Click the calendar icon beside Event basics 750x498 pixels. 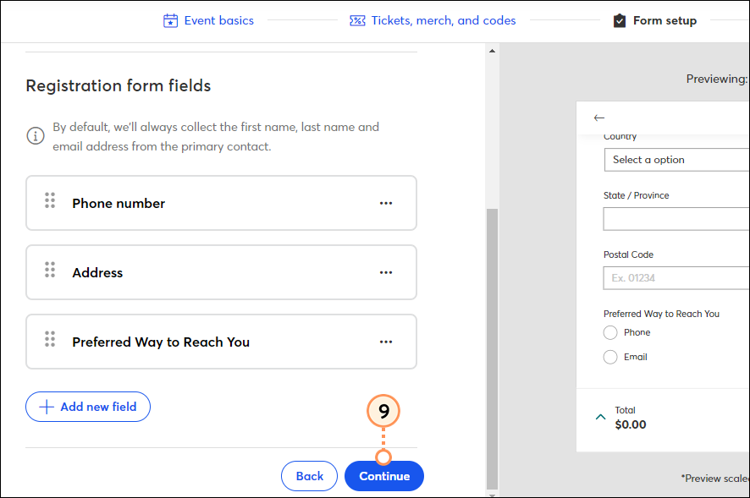click(169, 19)
